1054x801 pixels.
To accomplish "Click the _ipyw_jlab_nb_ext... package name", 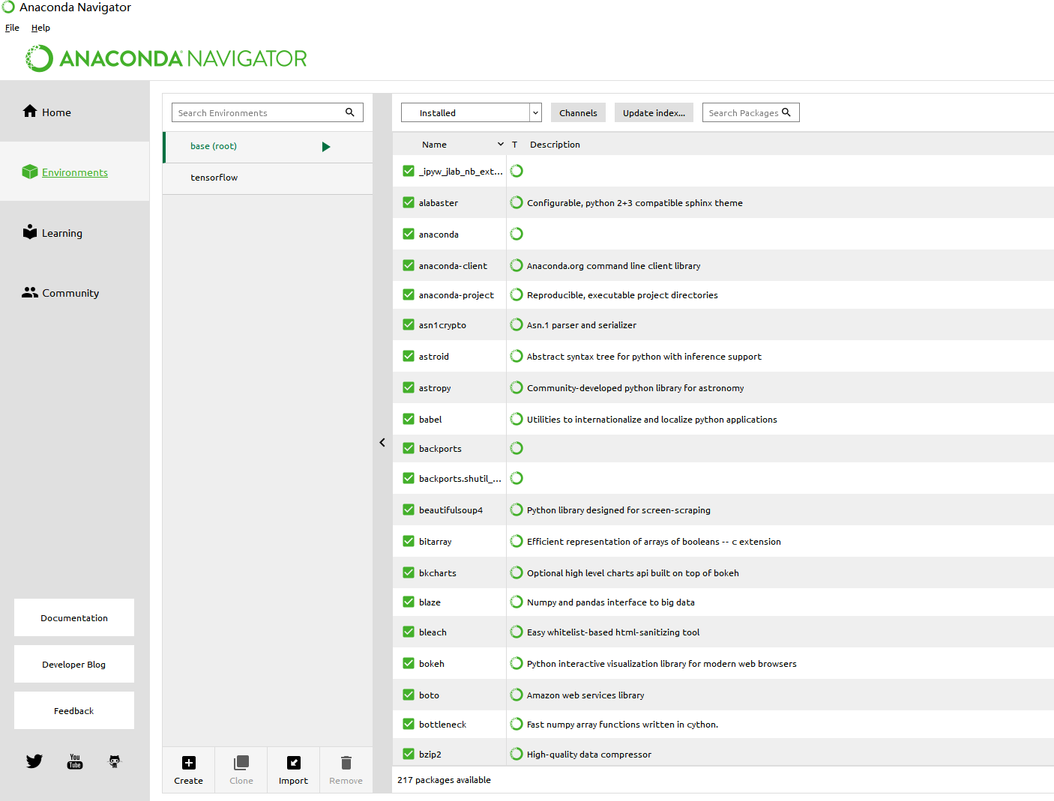I will coord(461,172).
